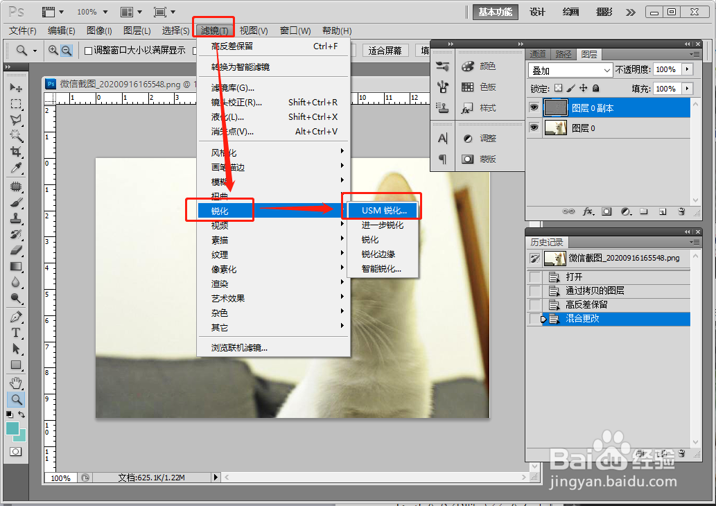Select the Gradient tool

coord(16,266)
